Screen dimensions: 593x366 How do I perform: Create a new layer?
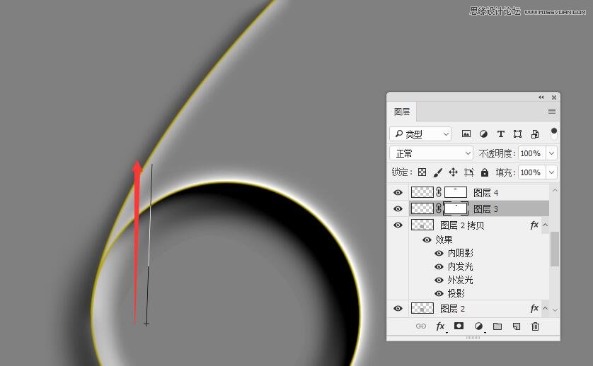click(x=517, y=326)
